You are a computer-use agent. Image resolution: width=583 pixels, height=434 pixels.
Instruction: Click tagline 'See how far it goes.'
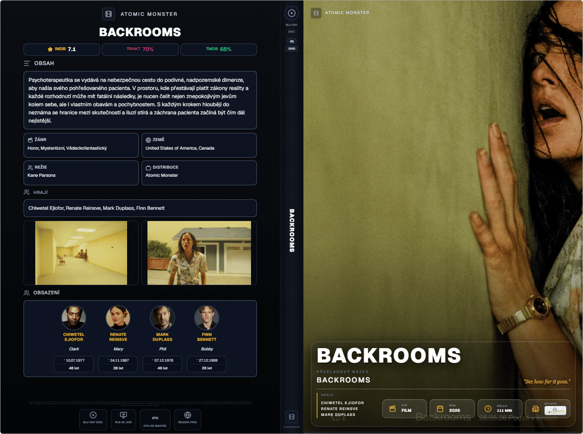547,382
